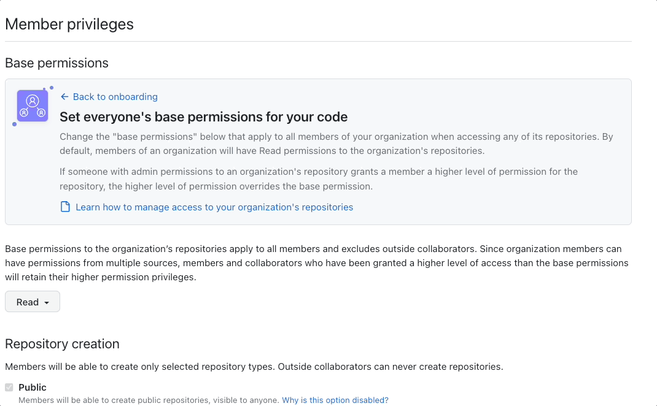
Task: Follow the Back to onboarding link
Action: point(114,96)
